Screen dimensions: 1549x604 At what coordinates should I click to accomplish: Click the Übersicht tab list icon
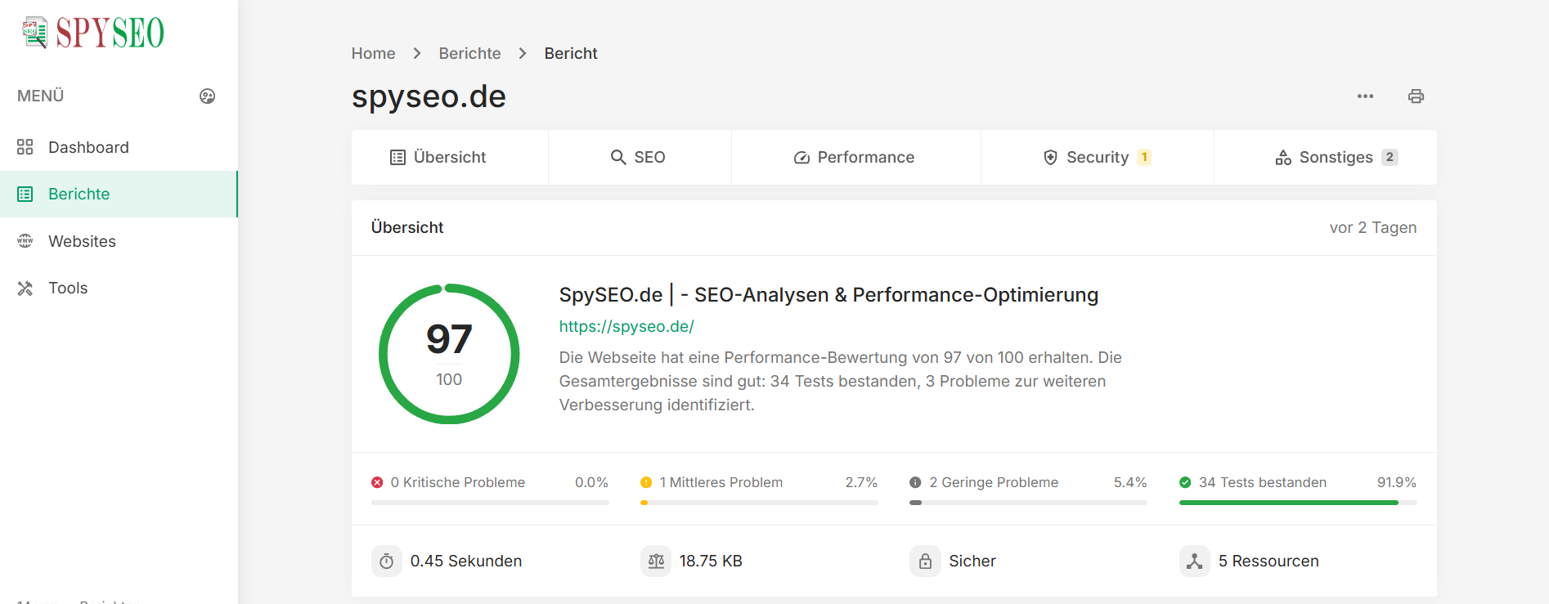click(397, 157)
